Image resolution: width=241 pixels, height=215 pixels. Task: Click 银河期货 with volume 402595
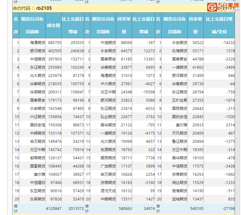coord(38,51)
